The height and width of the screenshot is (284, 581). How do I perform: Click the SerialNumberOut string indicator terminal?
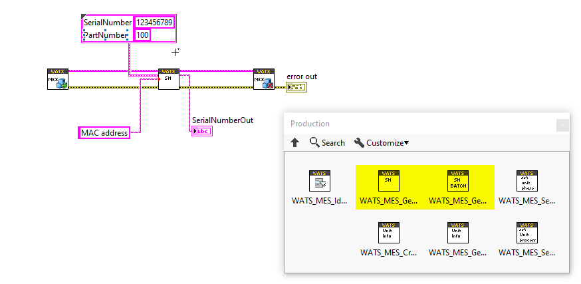tap(202, 131)
